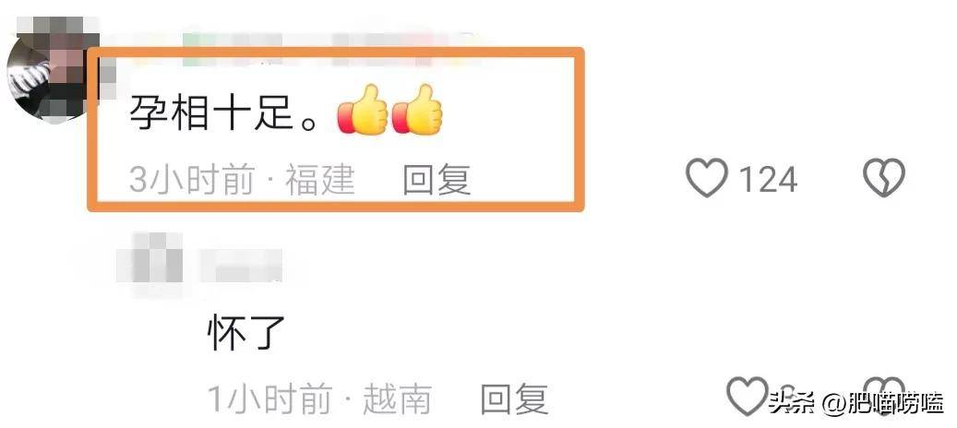Tap 回复 under the "孕相十足" comment
The height and width of the screenshot is (428, 957).
pyautogui.click(x=437, y=180)
